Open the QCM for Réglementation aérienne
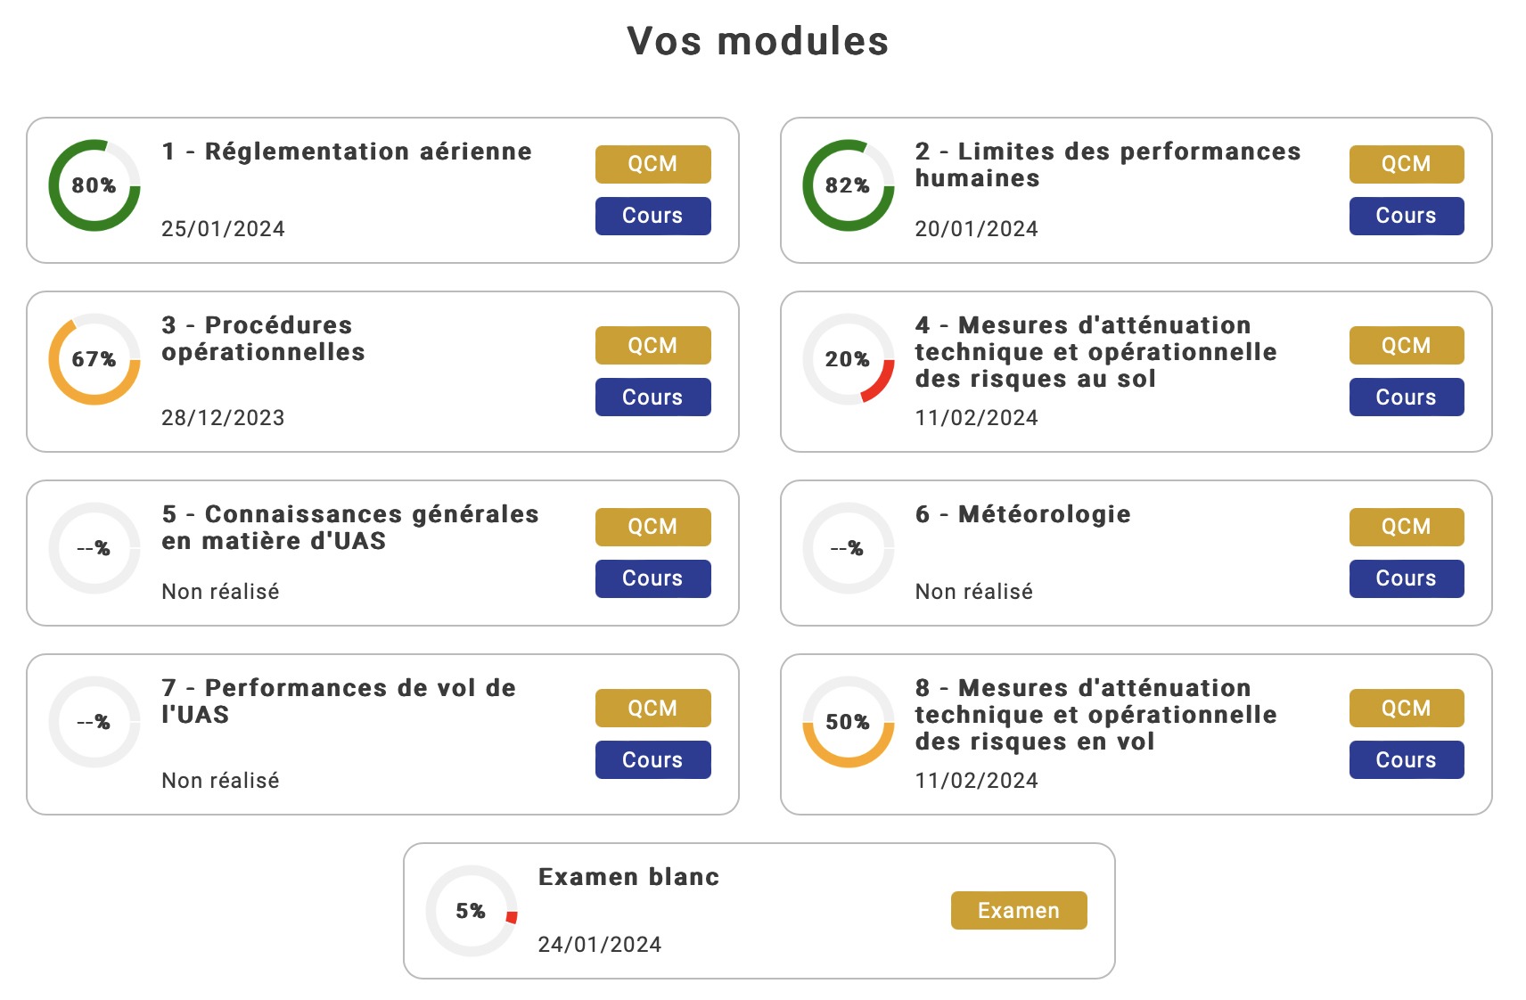The height and width of the screenshot is (1000, 1526). tap(652, 164)
